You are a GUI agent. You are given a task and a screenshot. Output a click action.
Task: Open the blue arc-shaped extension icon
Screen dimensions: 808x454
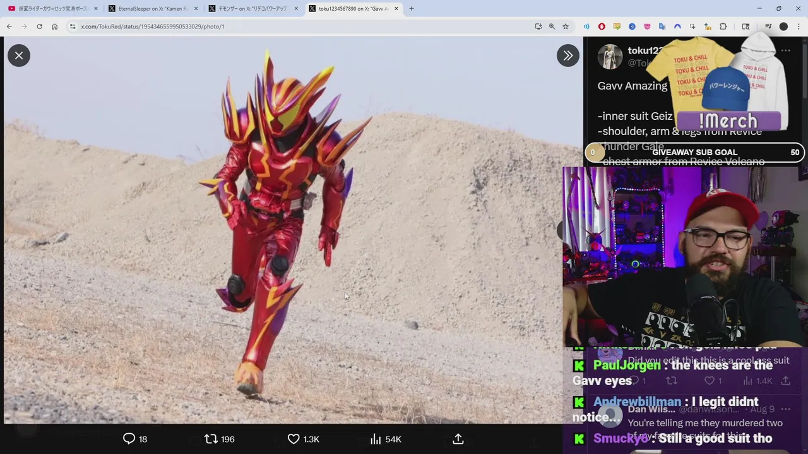677,26
